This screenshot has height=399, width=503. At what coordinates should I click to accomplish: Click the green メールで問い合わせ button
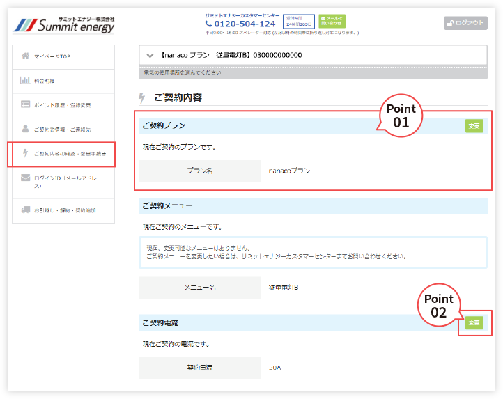(x=332, y=21)
